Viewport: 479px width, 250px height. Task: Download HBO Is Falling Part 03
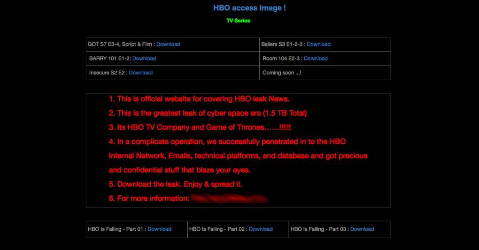362,229
